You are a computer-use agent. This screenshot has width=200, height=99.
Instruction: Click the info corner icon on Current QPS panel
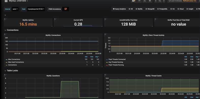click(x=55, y=19)
